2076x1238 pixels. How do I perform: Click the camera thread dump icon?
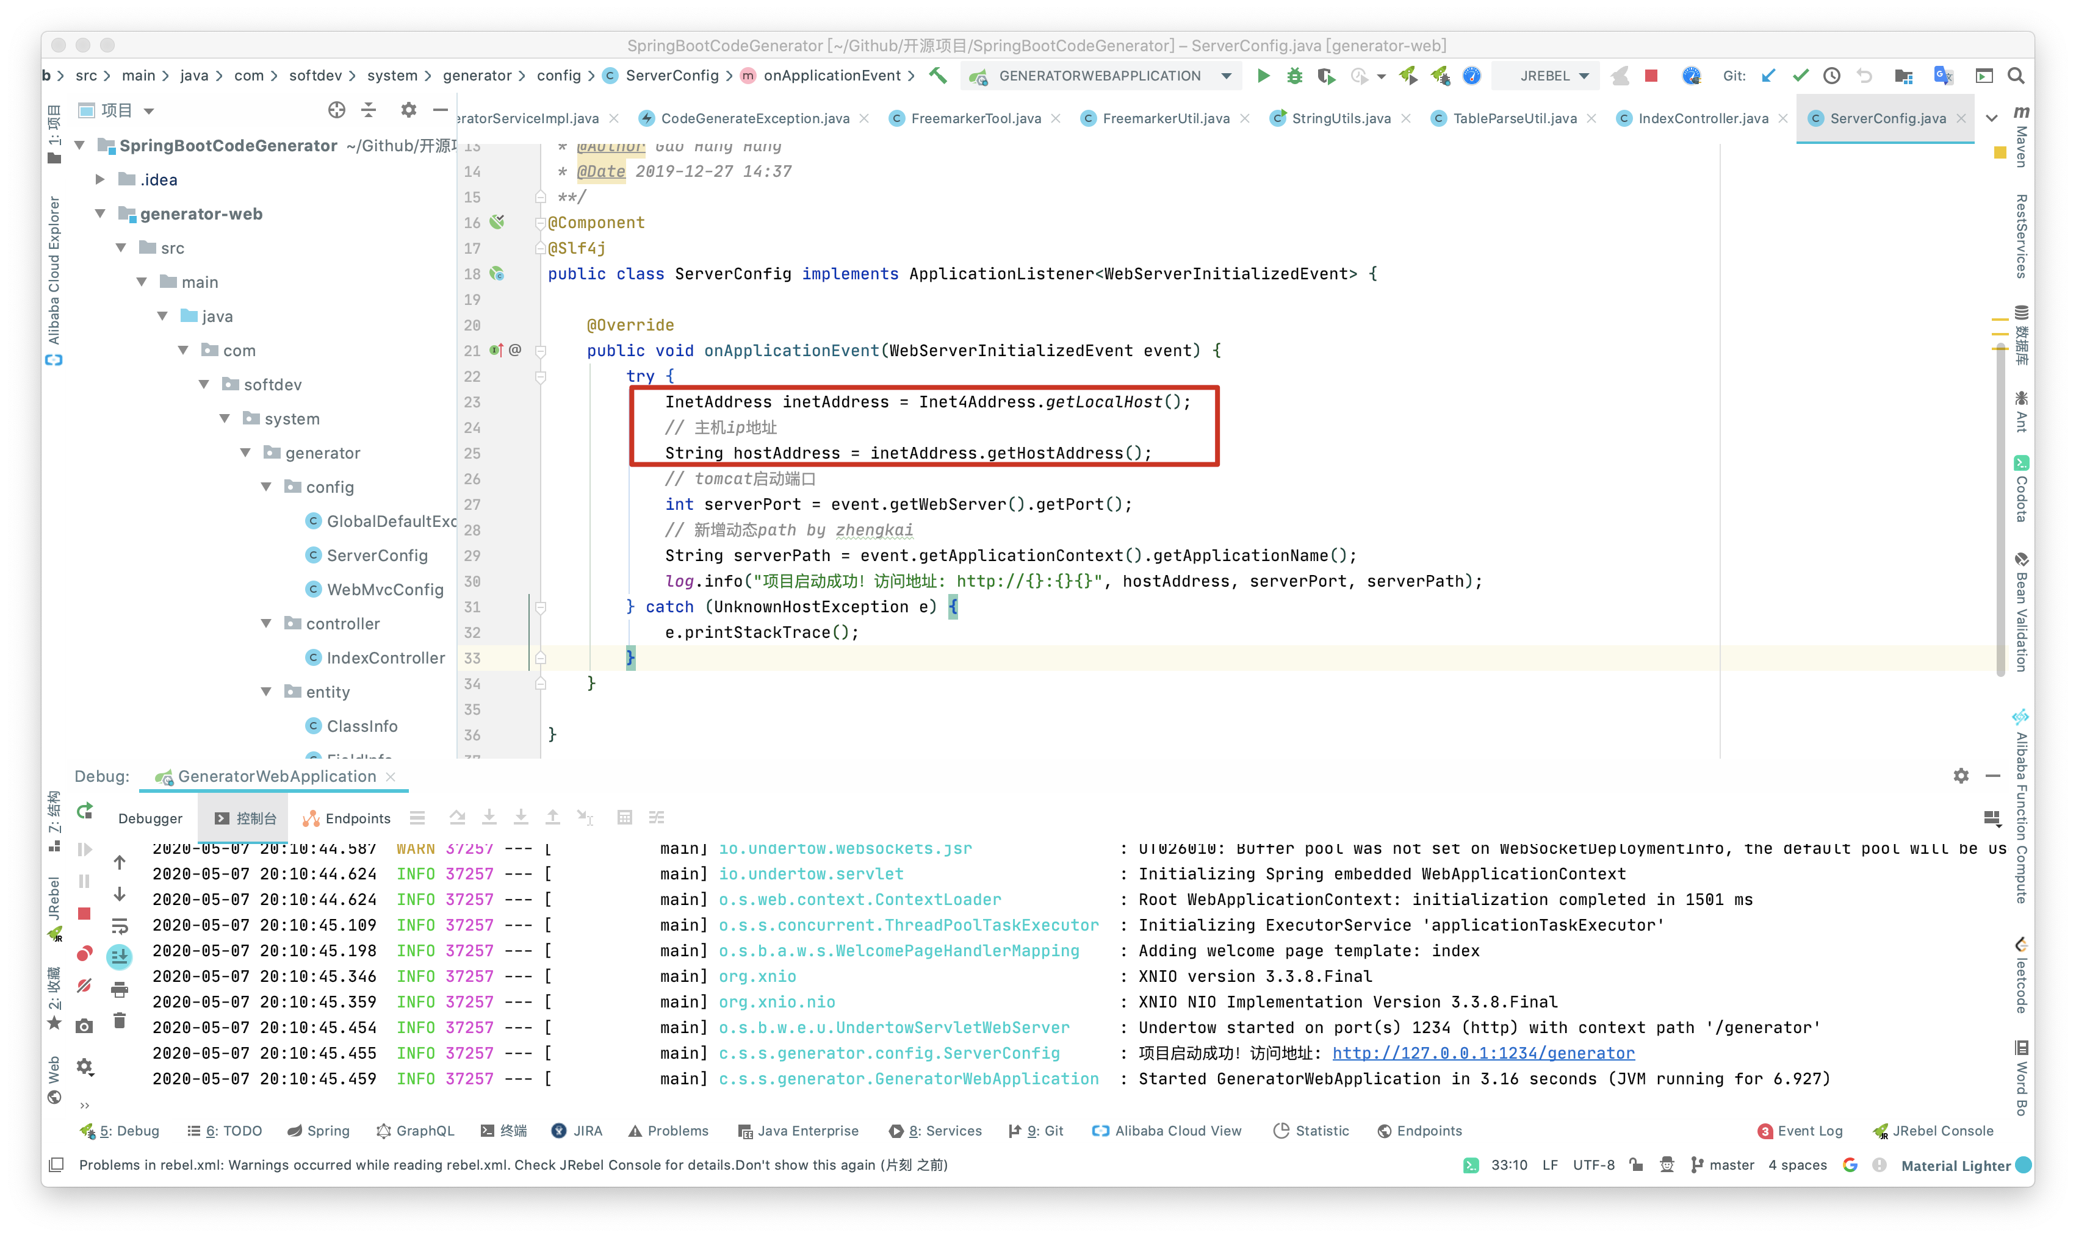coord(84,1025)
